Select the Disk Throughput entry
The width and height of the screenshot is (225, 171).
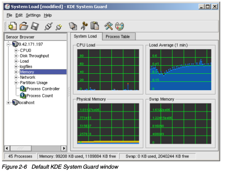[34, 56]
